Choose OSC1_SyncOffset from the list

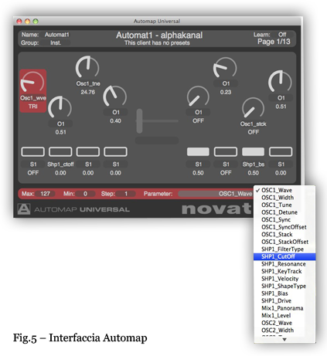tap(284, 227)
